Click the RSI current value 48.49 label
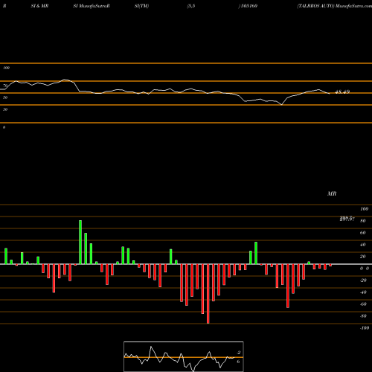This screenshot has height=372, width=372. [342, 92]
